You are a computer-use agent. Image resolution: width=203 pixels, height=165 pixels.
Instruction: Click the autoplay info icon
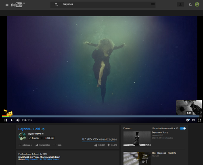[177, 128]
